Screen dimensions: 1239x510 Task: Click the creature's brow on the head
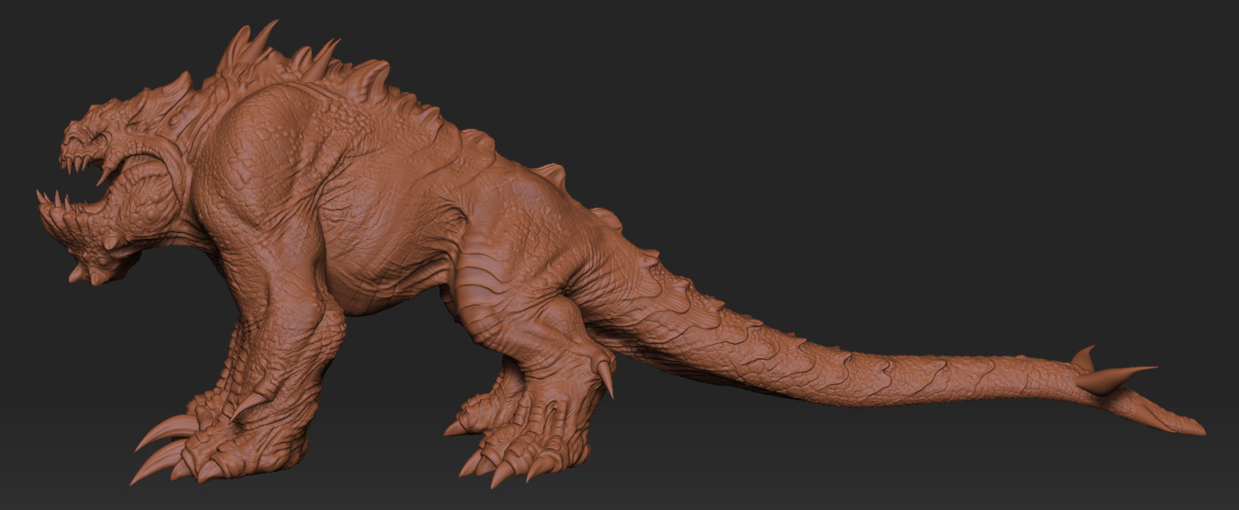98,118
